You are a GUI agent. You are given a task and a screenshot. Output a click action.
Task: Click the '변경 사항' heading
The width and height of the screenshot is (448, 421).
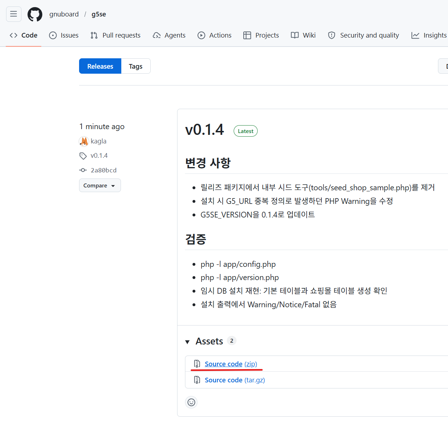(208, 163)
